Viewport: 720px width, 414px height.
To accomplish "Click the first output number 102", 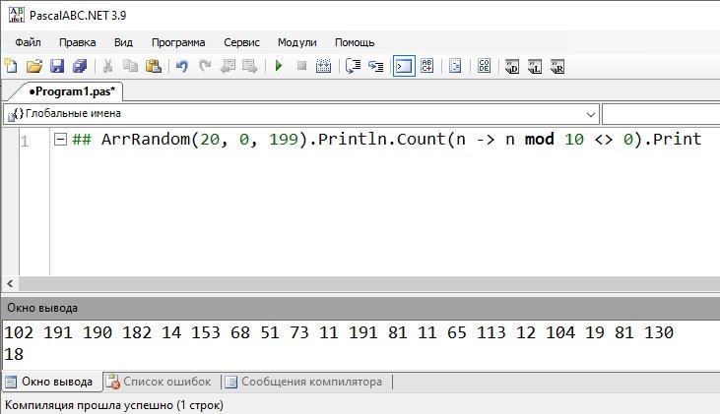I will click(19, 332).
